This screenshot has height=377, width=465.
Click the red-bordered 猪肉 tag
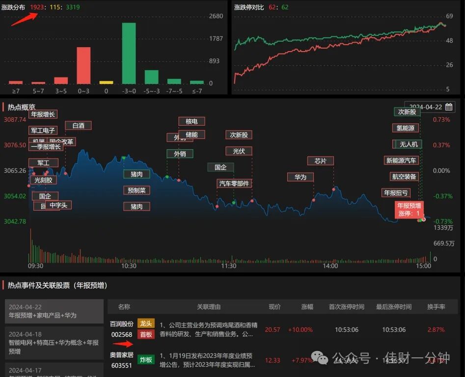pyautogui.click(x=137, y=206)
